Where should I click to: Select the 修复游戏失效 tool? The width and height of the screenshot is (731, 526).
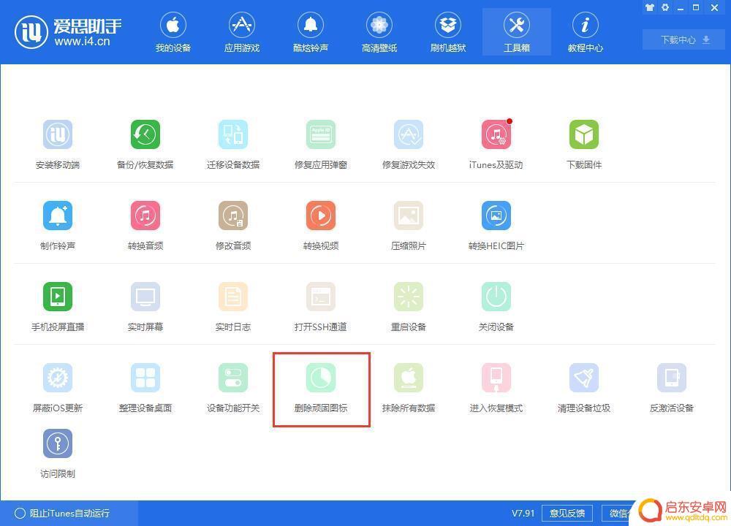(409, 145)
